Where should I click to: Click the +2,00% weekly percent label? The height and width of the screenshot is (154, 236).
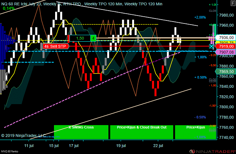pyautogui.click(x=200, y=17)
